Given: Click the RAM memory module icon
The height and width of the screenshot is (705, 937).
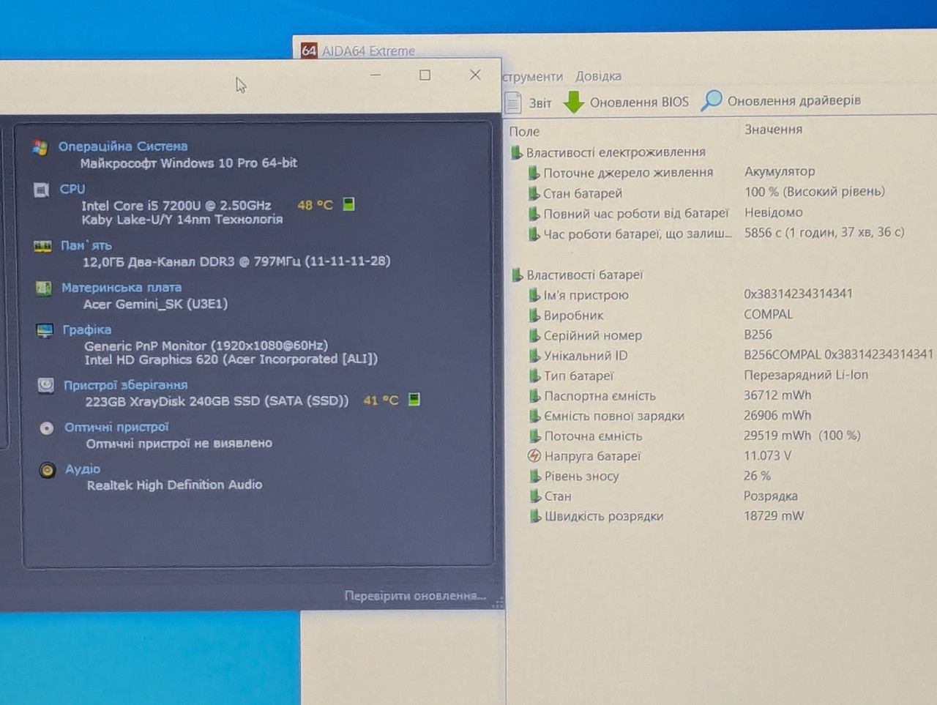Looking at the screenshot, I should [42, 246].
